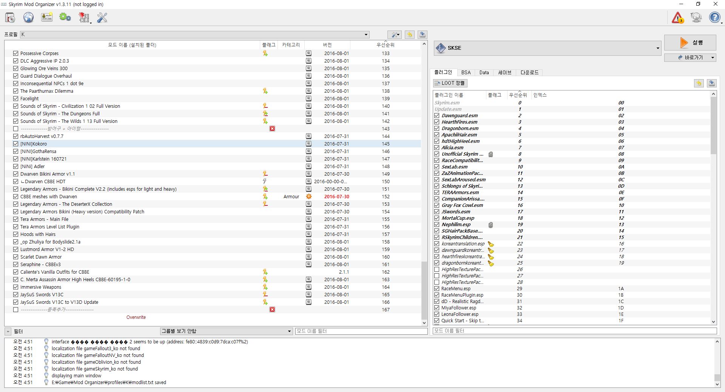Screen dimensions: 725x392
Task: Click the gear version icon for CBBE meshes with Dwarven
Action: pos(309,196)
